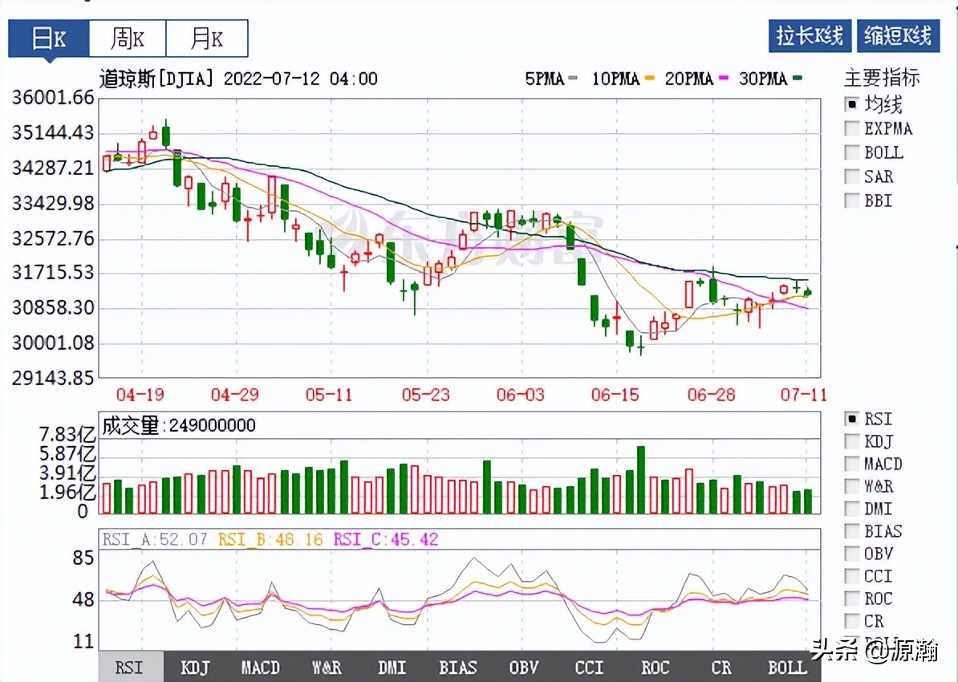Select the 日K daily chart tab
The height and width of the screenshot is (682, 958).
click(49, 39)
